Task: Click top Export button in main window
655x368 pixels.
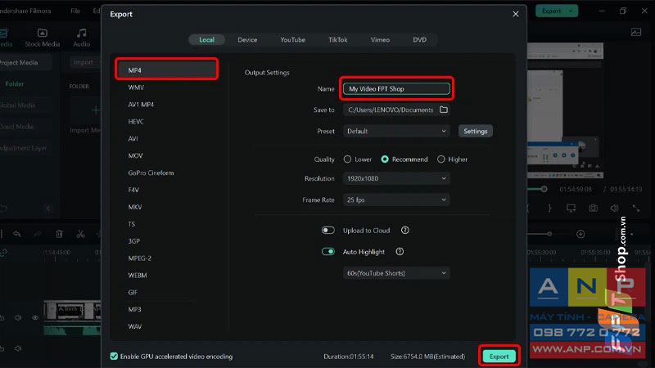Action: pos(551,11)
